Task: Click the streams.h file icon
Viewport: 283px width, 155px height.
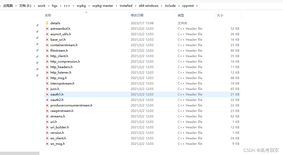Action: coord(47,116)
